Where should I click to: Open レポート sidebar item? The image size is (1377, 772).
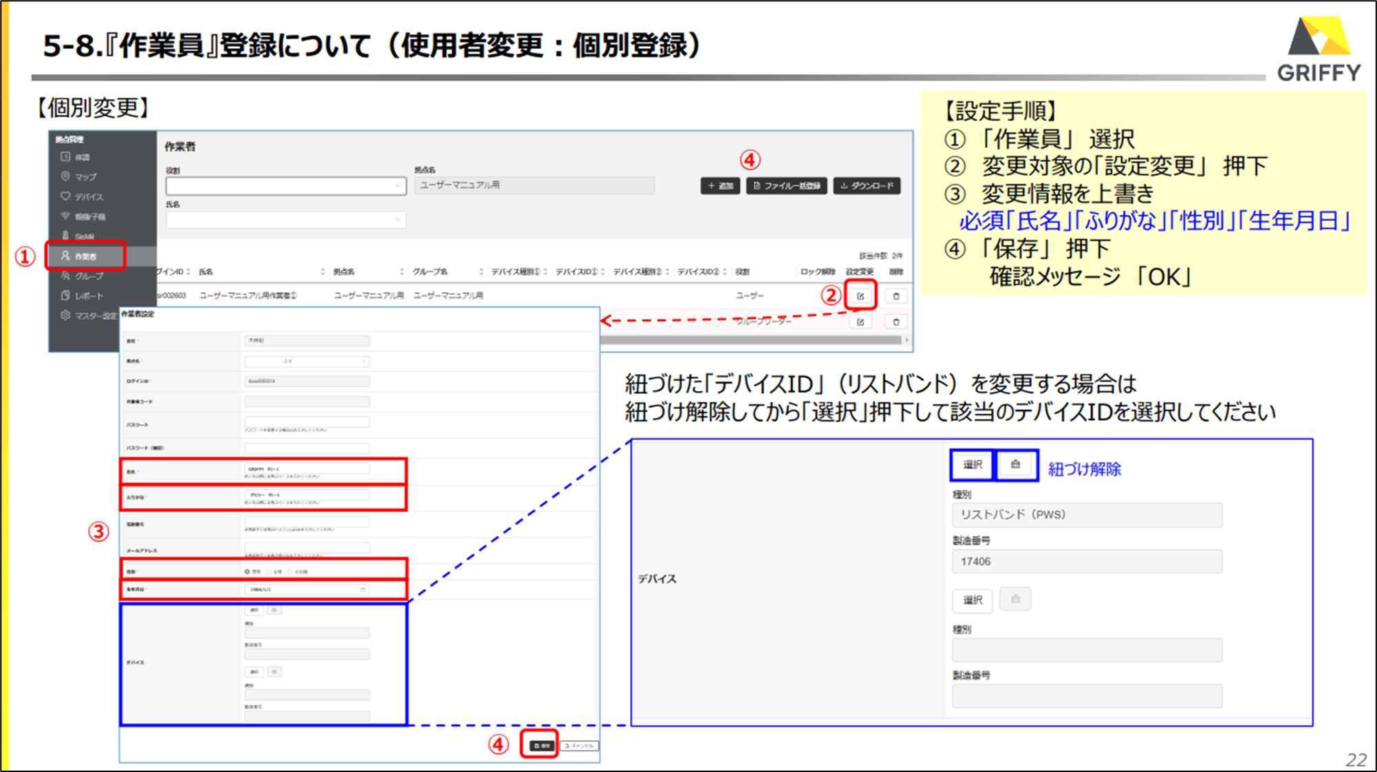[x=88, y=296]
